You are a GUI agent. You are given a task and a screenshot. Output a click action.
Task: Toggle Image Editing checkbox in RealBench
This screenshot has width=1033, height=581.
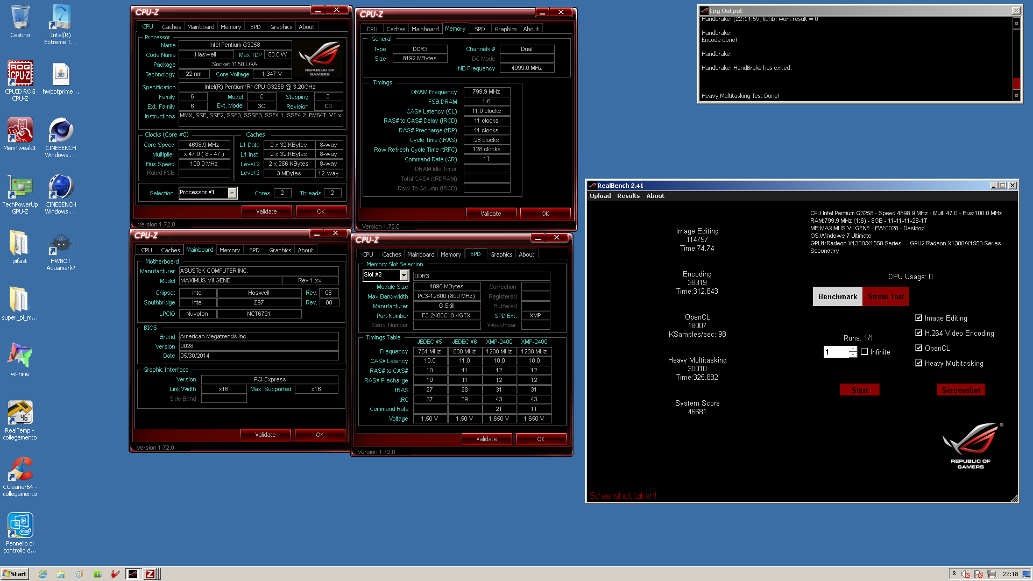pos(919,318)
